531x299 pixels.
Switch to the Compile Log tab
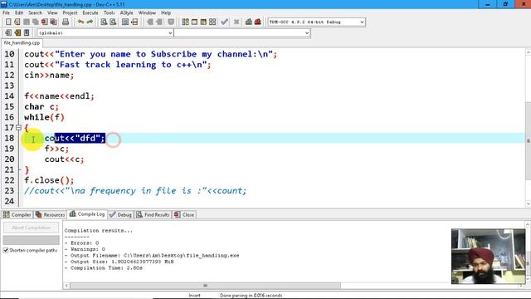87,214
